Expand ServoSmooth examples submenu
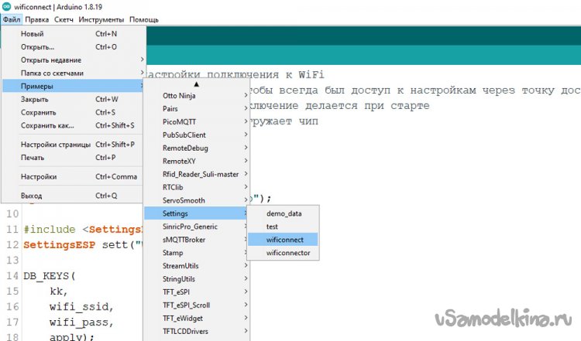Viewport: 581px width, 341px height. 197,200
